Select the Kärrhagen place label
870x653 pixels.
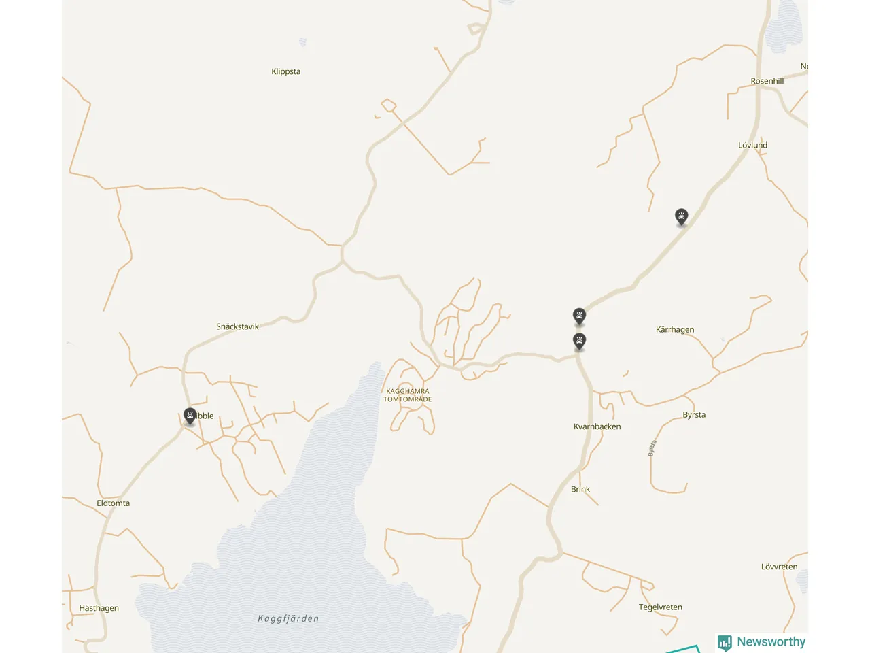(674, 330)
